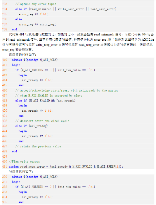Click 'always @(posedge M_AXI_ACLK)' on line 330

coord(35,177)
